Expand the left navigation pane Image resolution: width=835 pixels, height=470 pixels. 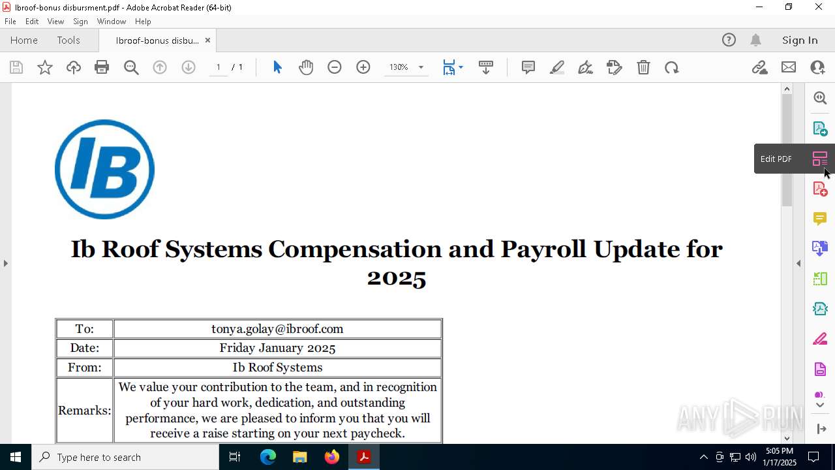pos(6,263)
